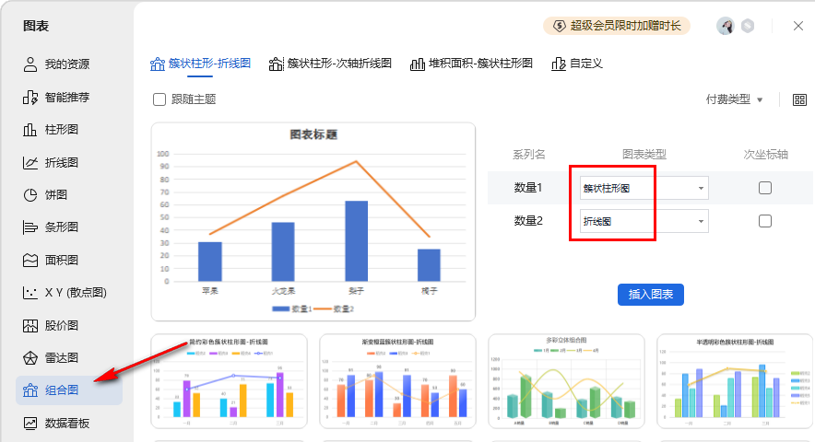Viewport: 815px width, 442px height.
Task: Switch to 簇状柱形-次轴折线图 tab
Action: pos(330,64)
